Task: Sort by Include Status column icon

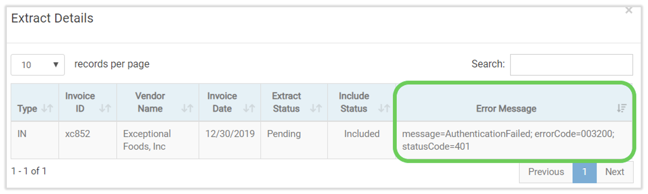Action: [384, 109]
